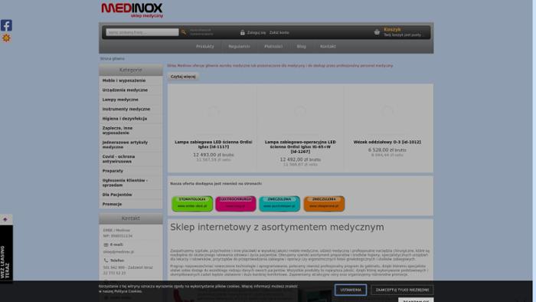Viewport: 536px width, 302px height.
Task: Open category Zaplecze, inne wyposażenie
Action: 118,130
